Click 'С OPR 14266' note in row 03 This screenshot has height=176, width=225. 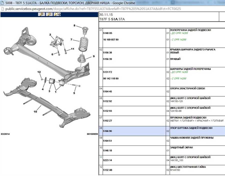(178, 78)
